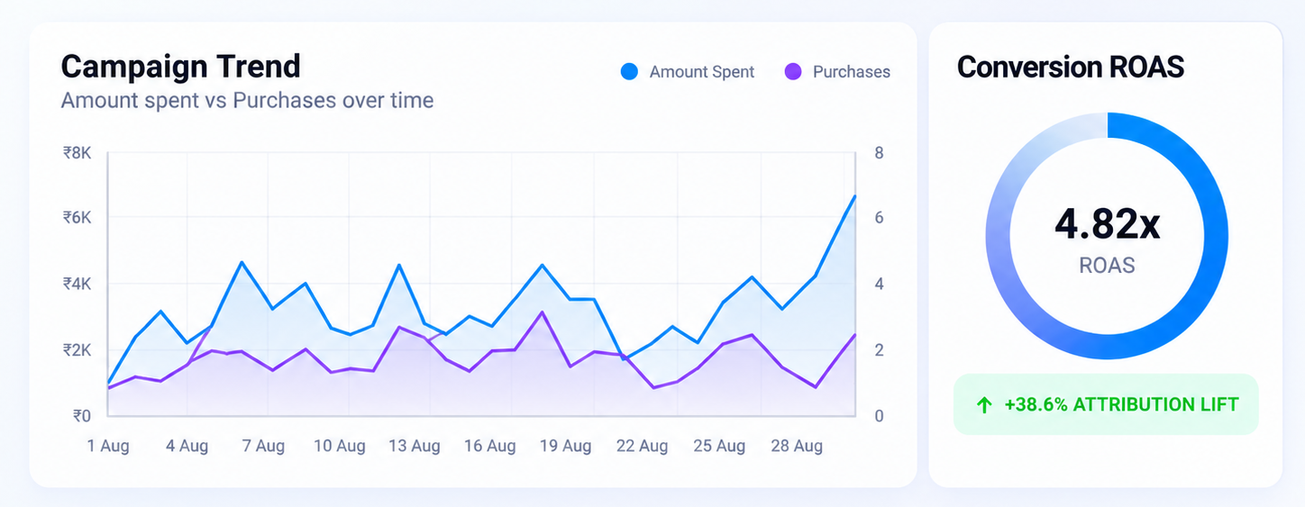Click the ₹4K y-axis label
The image size is (1305, 507).
pos(78,284)
